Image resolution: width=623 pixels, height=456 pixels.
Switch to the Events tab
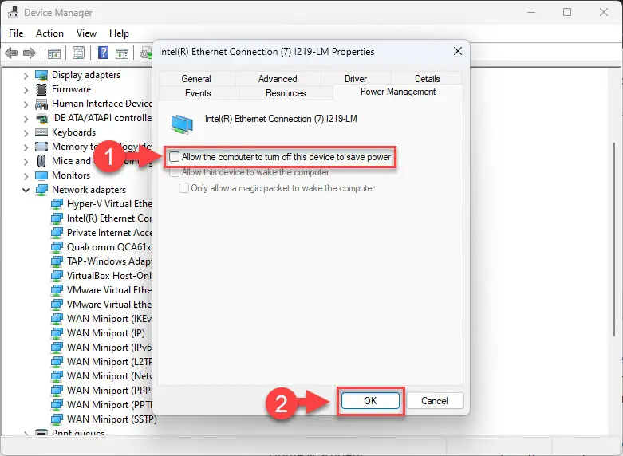point(198,93)
